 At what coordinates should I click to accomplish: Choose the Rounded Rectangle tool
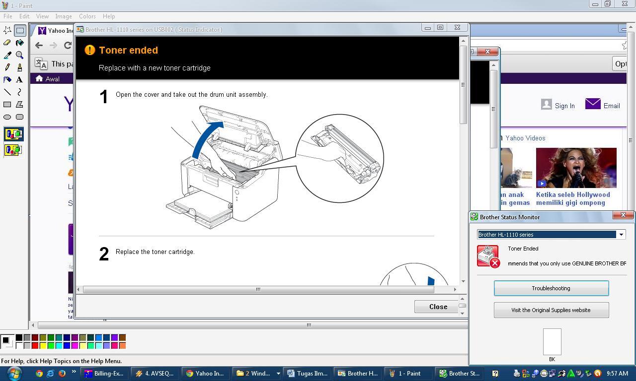(x=20, y=117)
